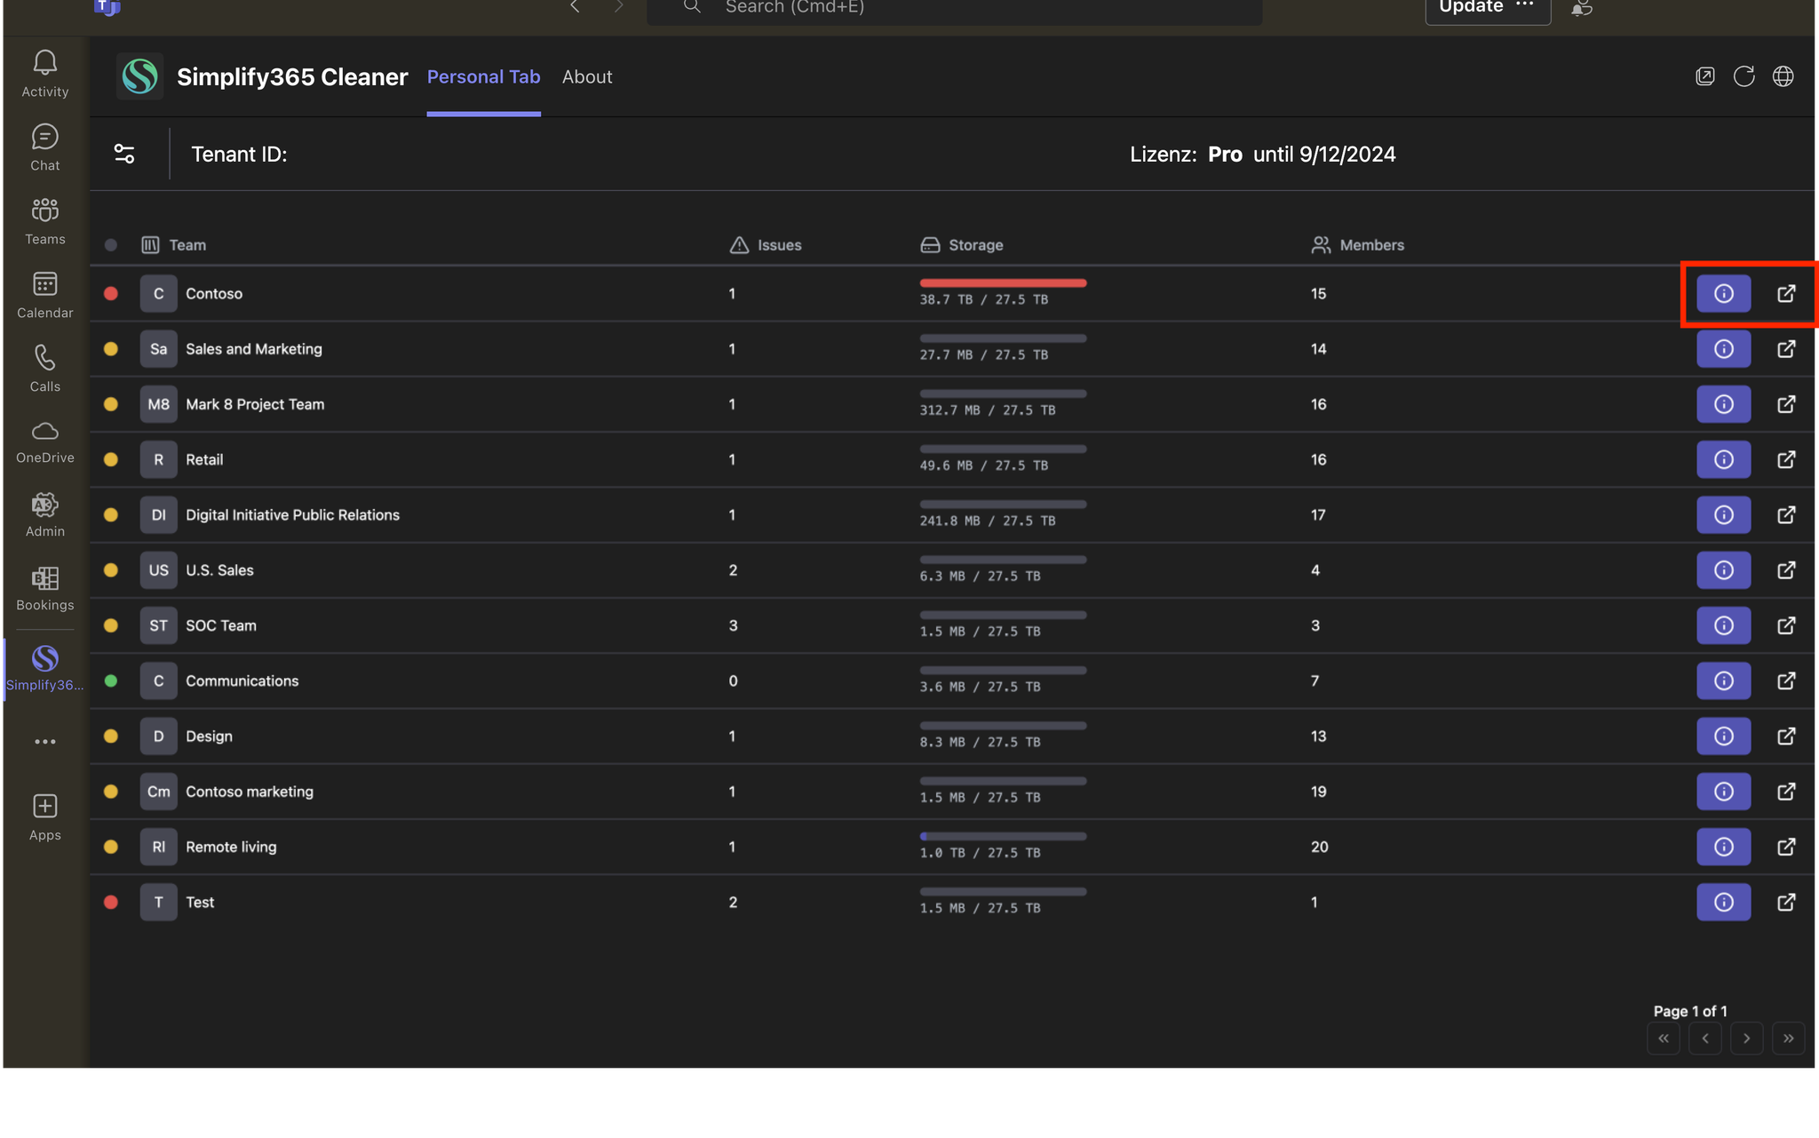Click the Simplify365 Cleaner logo
Viewport: 1819px width, 1138px height.
(139, 76)
